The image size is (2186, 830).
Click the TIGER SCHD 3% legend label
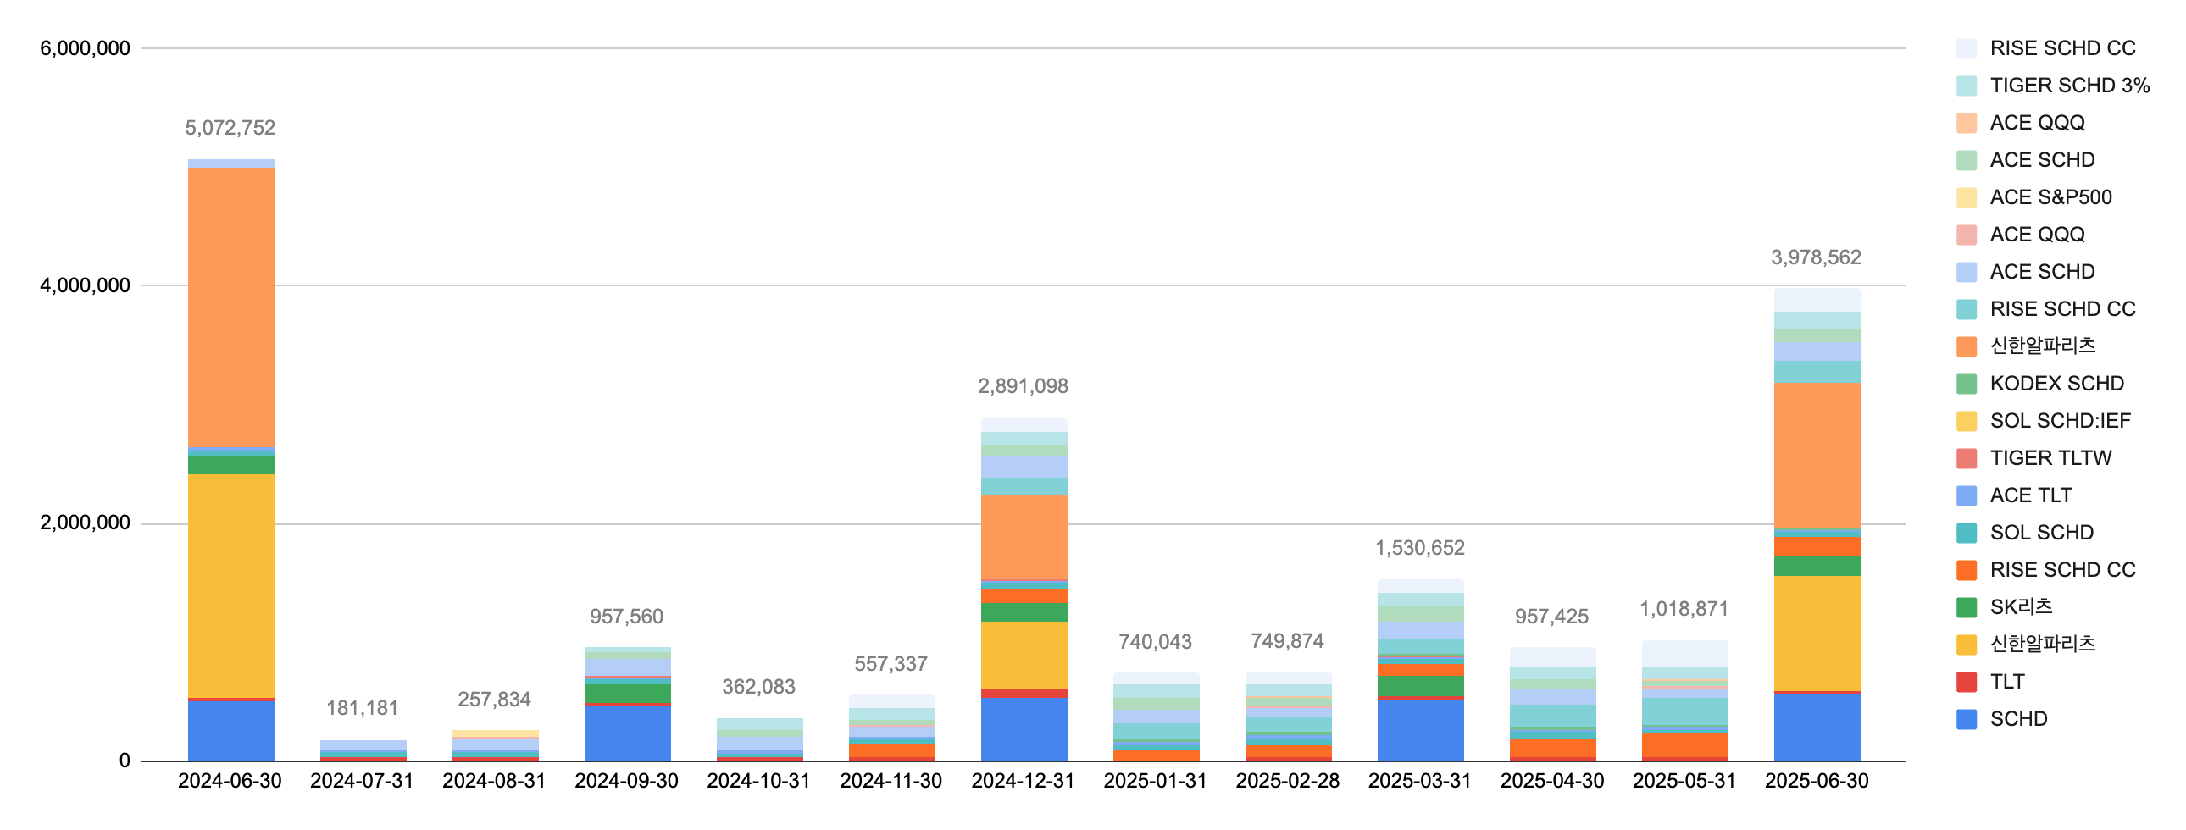[x=2069, y=86]
